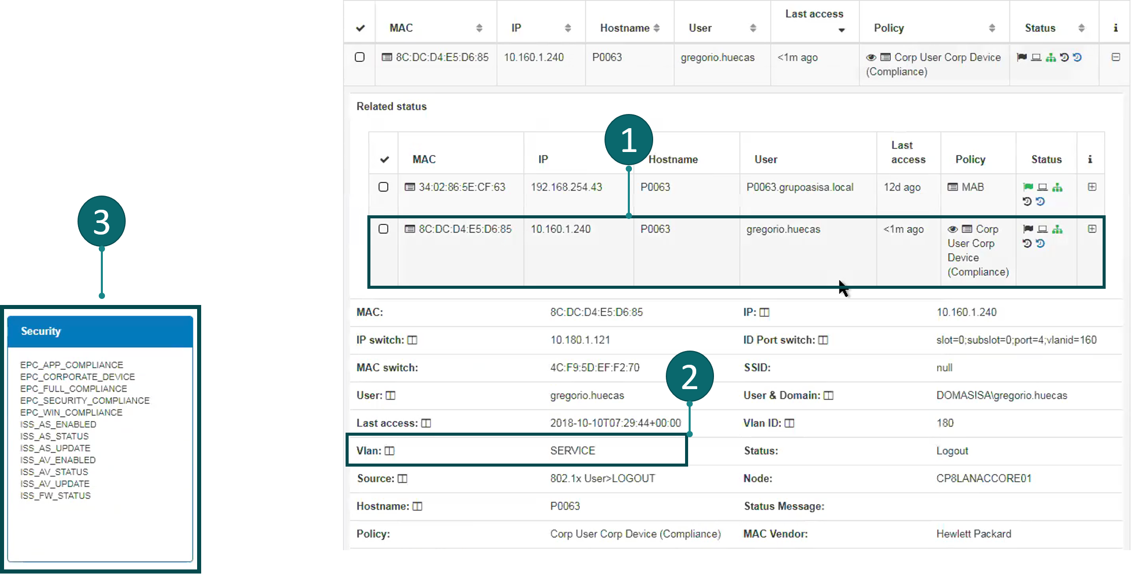This screenshot has width=1132, height=574.
Task: Click the column icon beside User & Domain
Action: [x=828, y=396]
